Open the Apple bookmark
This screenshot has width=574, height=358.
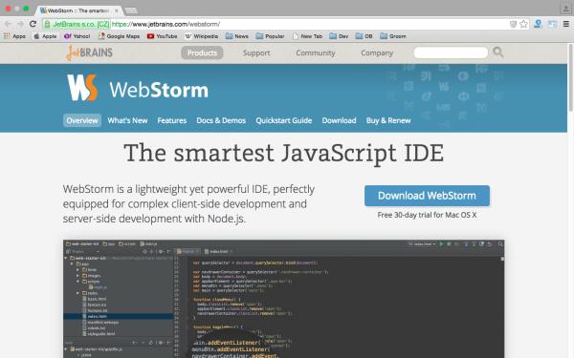(x=45, y=36)
